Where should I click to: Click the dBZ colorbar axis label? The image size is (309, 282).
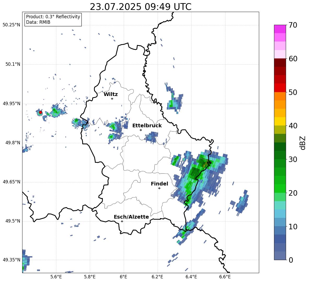(x=302, y=143)
